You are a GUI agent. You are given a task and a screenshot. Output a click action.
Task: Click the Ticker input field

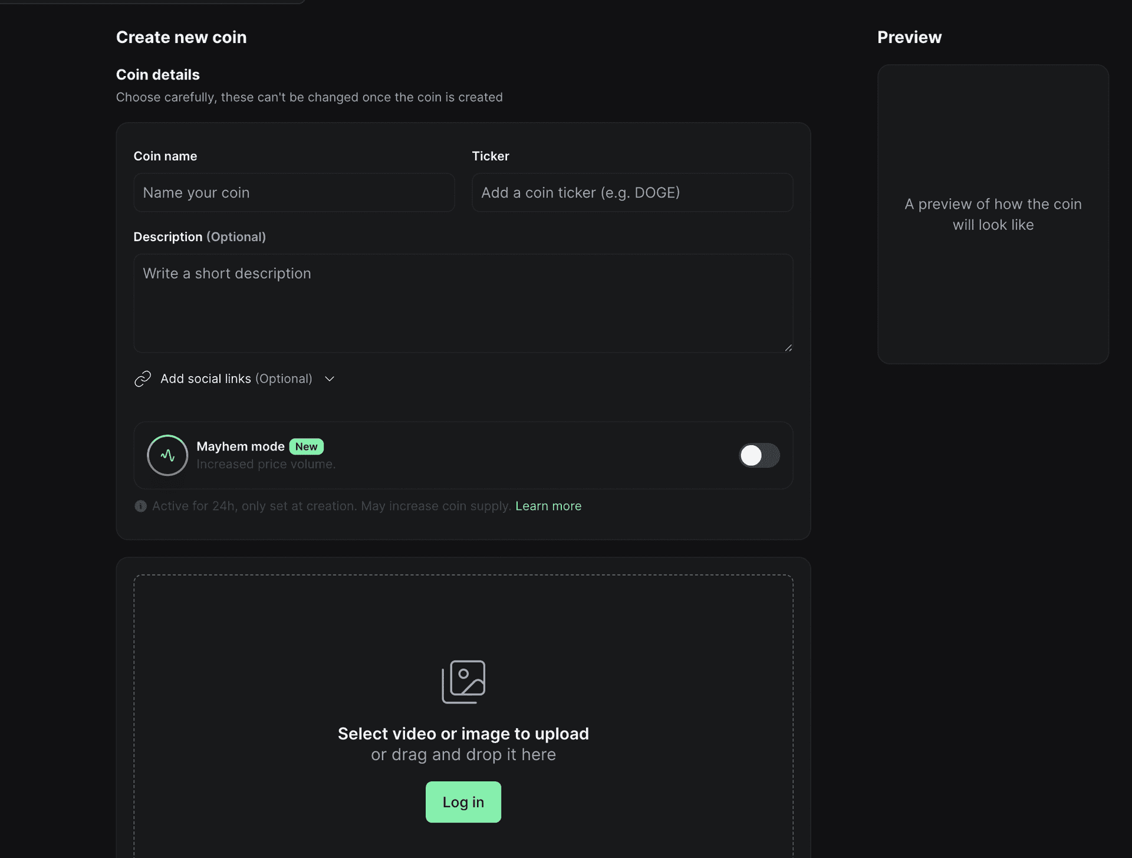631,192
